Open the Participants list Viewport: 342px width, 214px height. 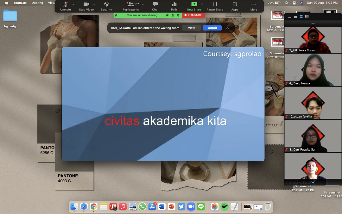(130, 6)
